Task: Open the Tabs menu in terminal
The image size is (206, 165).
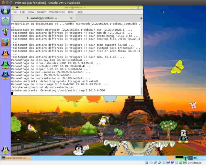Action: [x=71, y=12]
